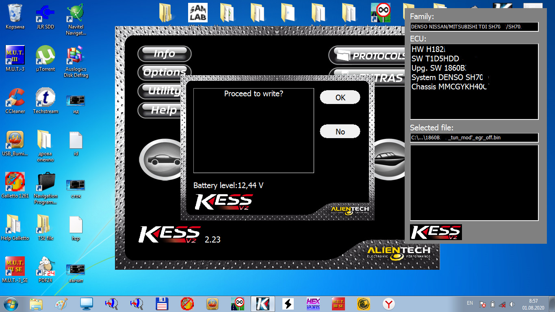Switch EN language indicator in tray
Viewport: 555px width, 312px height.
click(470, 303)
